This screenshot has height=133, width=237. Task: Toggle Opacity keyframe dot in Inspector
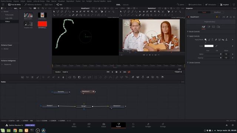click(x=233, y=58)
